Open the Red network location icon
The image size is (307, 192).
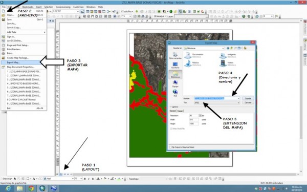click(x=175, y=93)
